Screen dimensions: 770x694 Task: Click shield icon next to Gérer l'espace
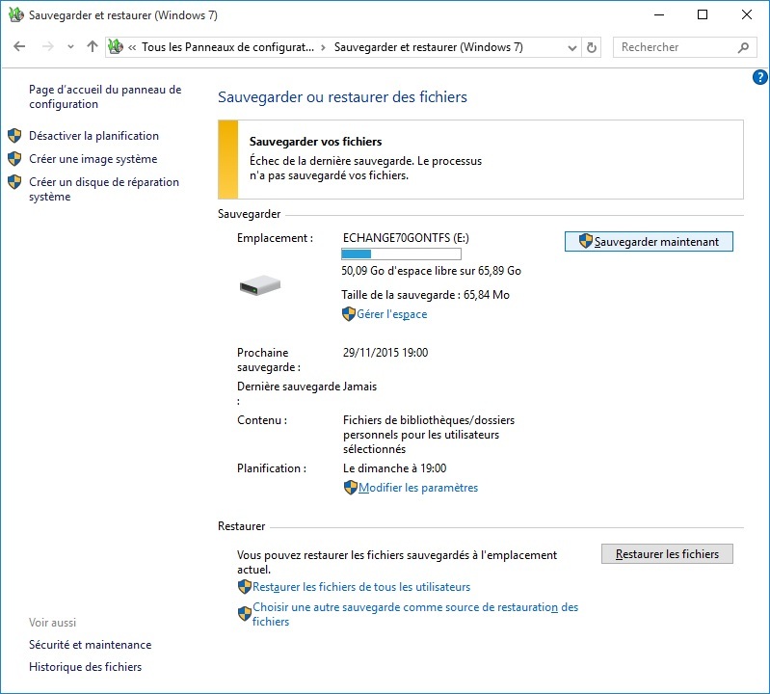349,314
